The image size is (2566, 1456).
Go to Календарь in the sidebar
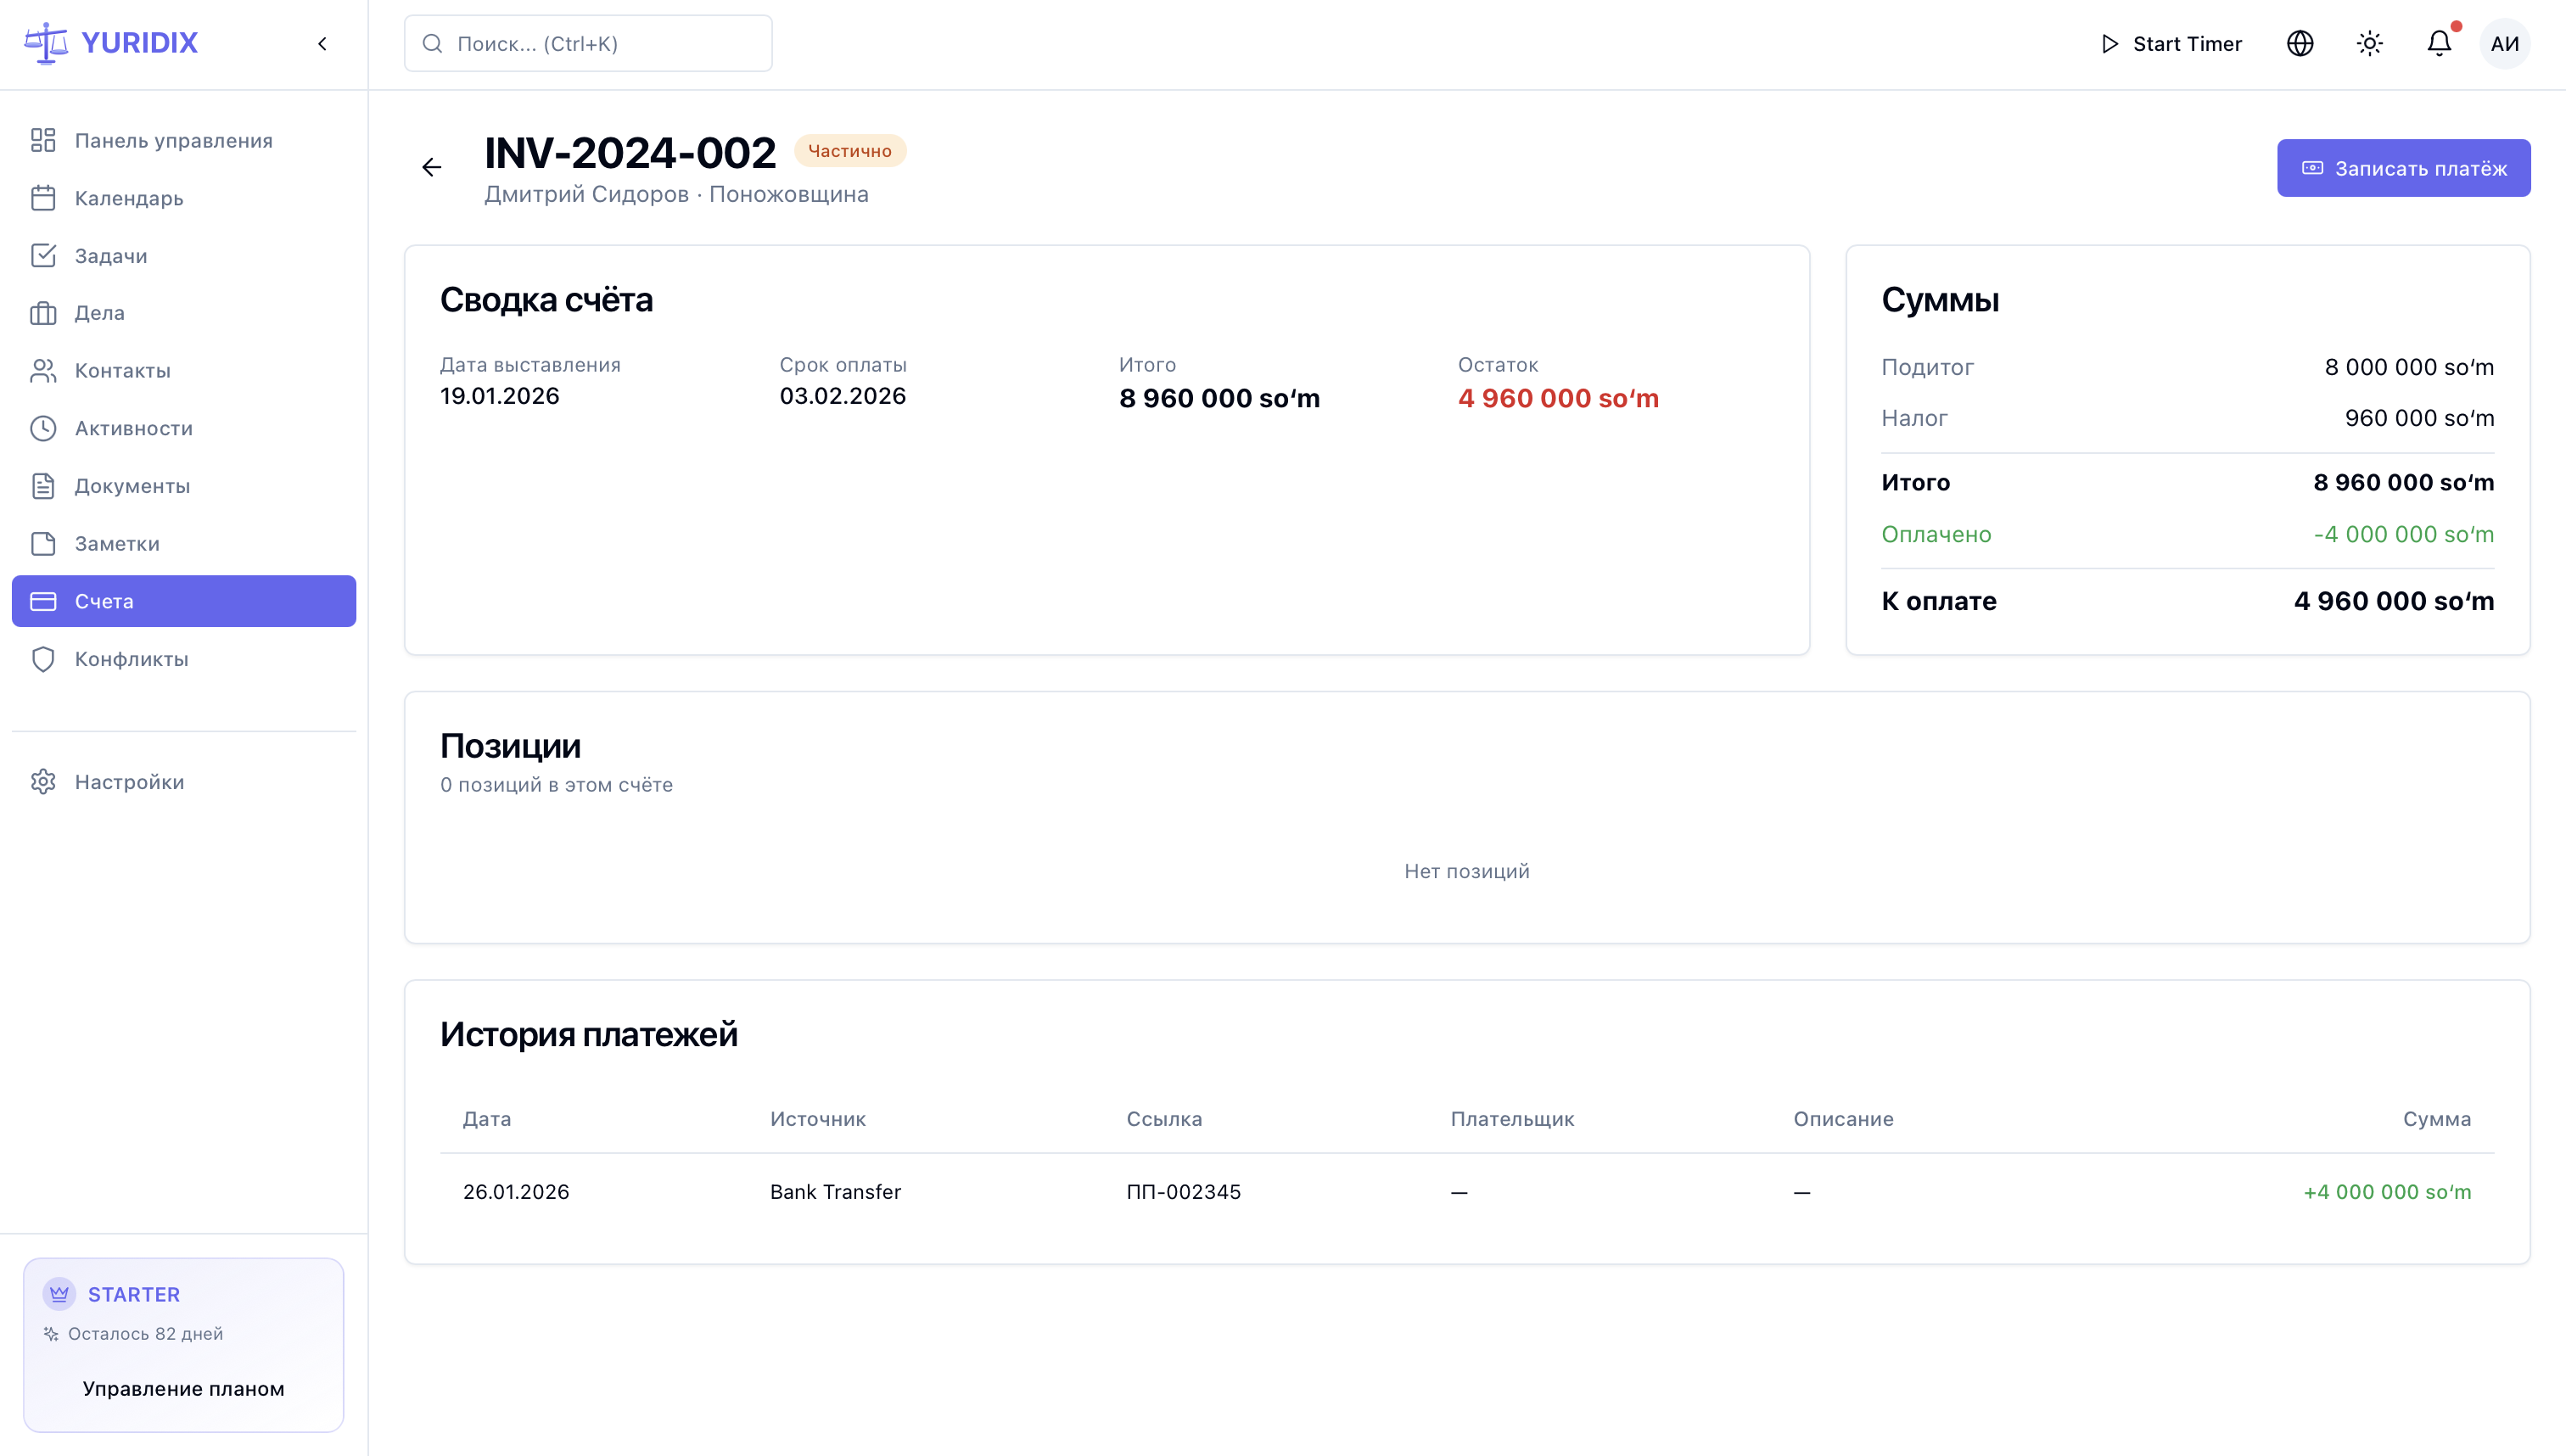[x=129, y=198]
